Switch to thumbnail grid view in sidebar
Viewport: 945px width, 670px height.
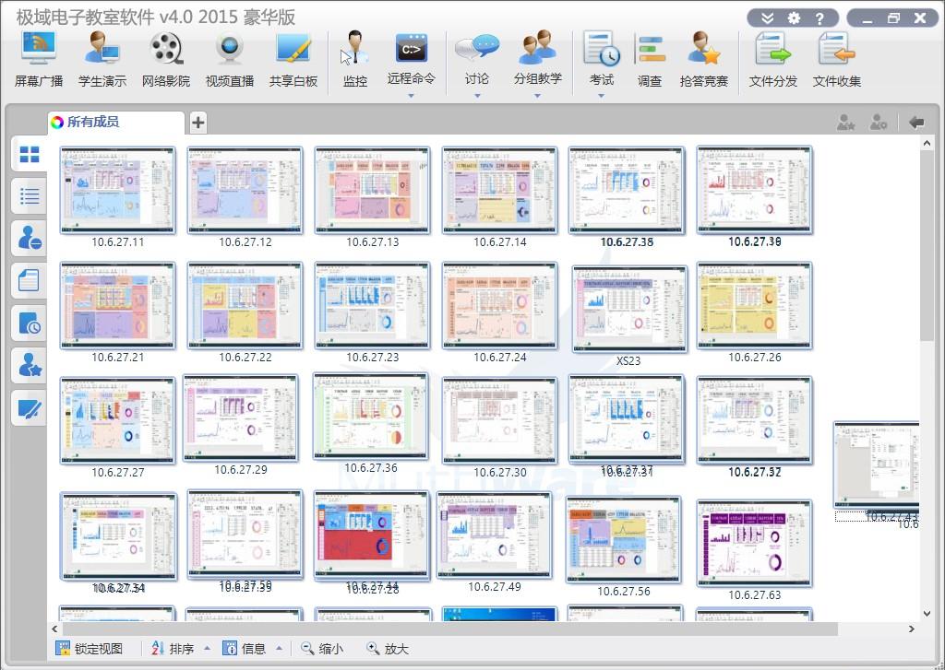point(30,154)
